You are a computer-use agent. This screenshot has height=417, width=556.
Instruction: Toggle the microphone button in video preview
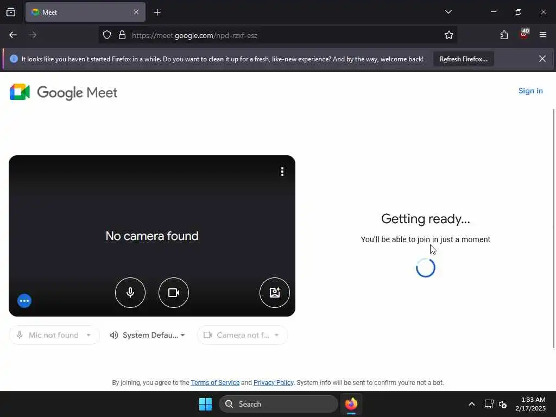(x=130, y=293)
